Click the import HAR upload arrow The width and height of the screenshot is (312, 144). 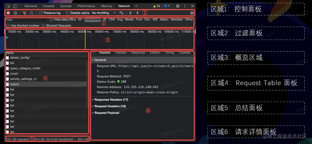click(x=130, y=13)
